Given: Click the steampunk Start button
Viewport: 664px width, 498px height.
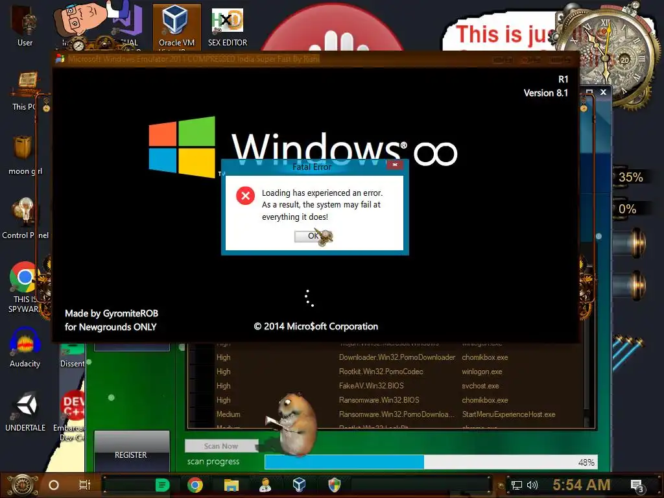Looking at the screenshot, I should pos(21,485).
